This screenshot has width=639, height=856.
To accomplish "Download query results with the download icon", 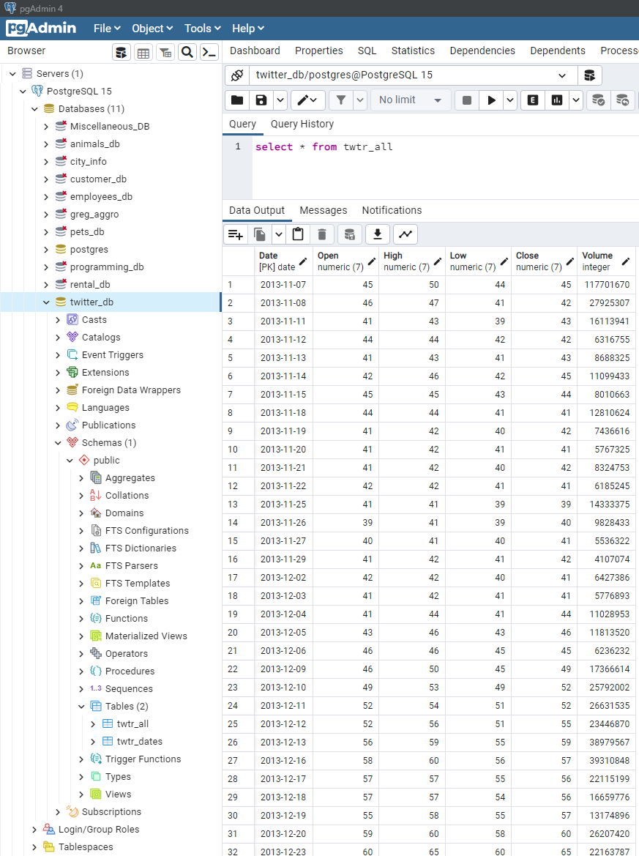I will [378, 234].
